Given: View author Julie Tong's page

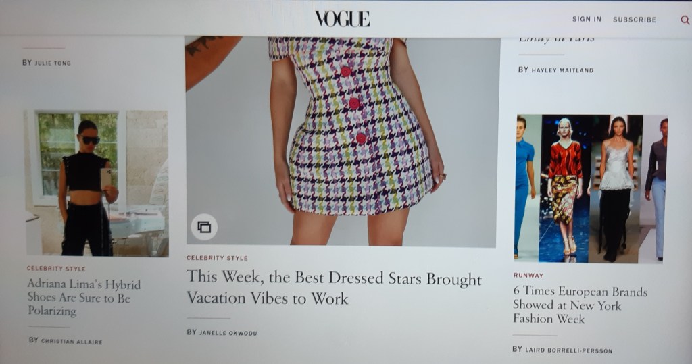Looking at the screenshot, I should [53, 63].
